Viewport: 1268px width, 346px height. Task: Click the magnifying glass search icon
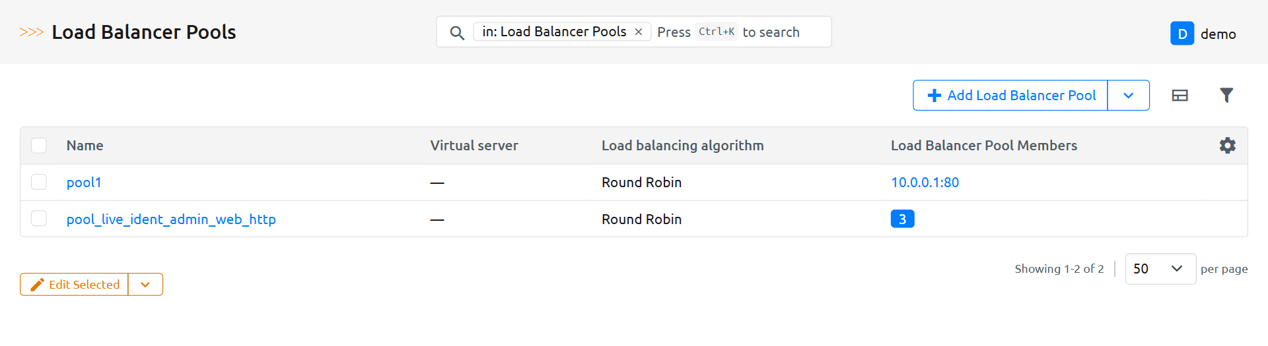[456, 32]
